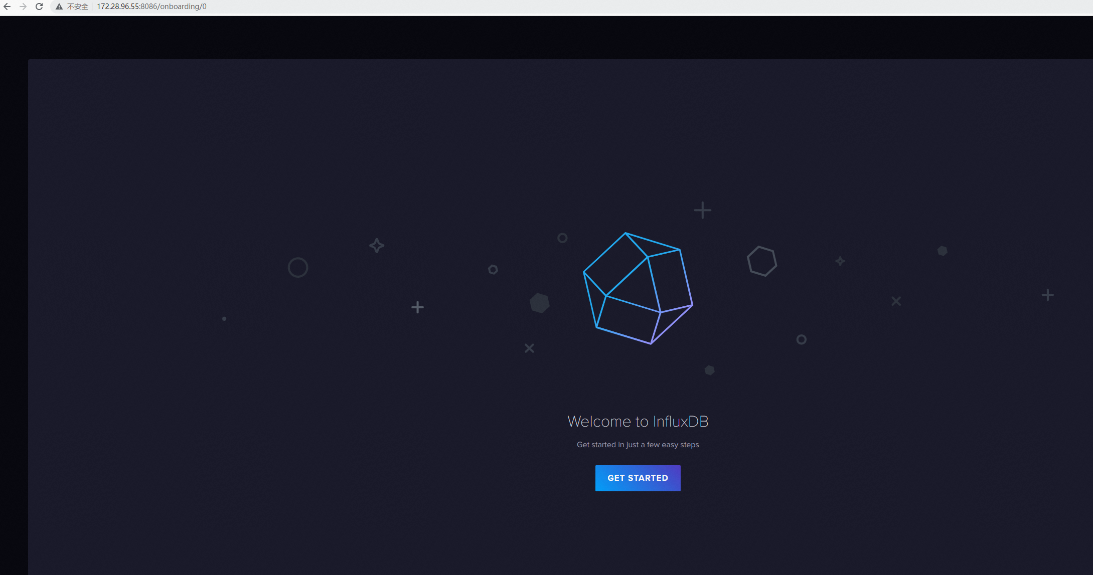Click the small dot at far left

pos(224,318)
